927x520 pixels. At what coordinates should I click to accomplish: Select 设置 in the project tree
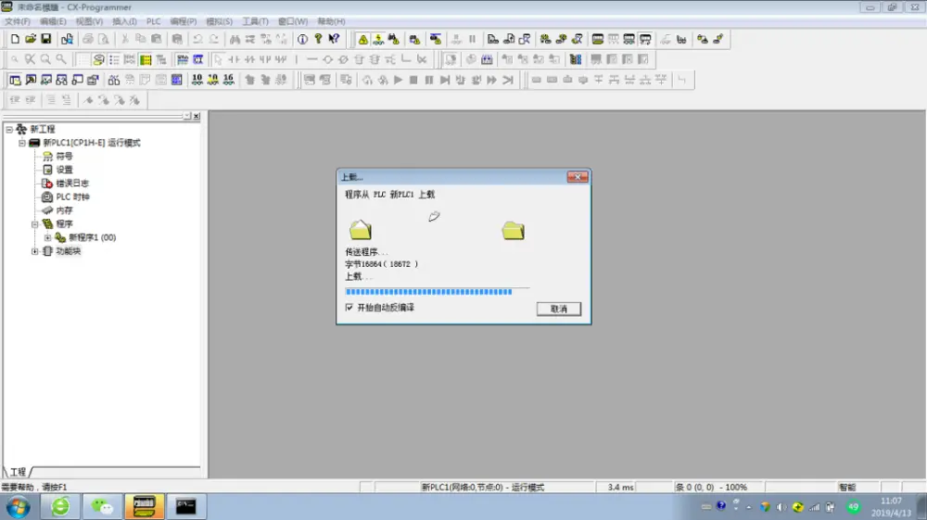(64, 170)
